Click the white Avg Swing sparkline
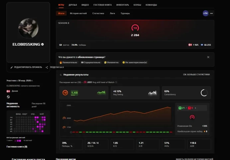This screenshot has height=160, width=230. [x=153, y=93]
